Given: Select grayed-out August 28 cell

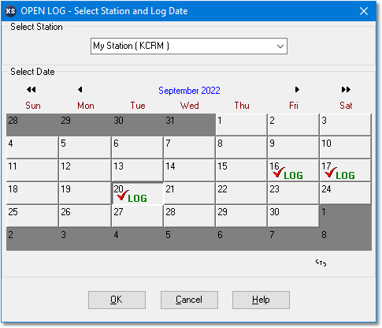Looking at the screenshot, I should (x=32, y=125).
